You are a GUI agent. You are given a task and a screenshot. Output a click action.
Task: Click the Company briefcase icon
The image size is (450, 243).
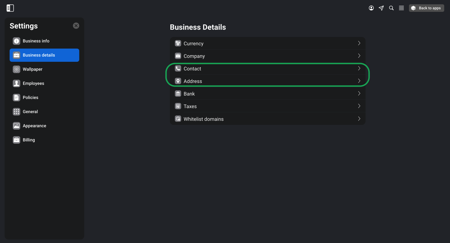tap(178, 56)
